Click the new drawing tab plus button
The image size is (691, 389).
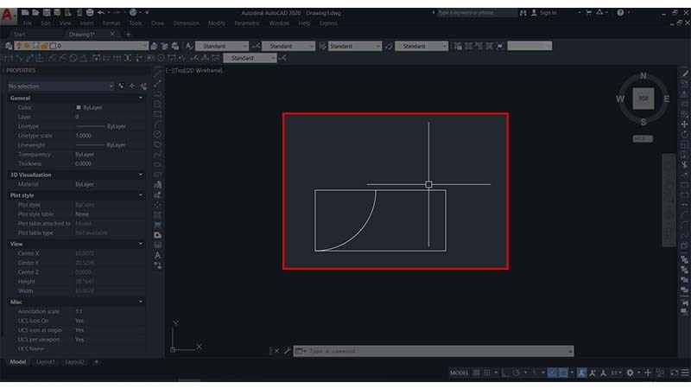pos(128,34)
